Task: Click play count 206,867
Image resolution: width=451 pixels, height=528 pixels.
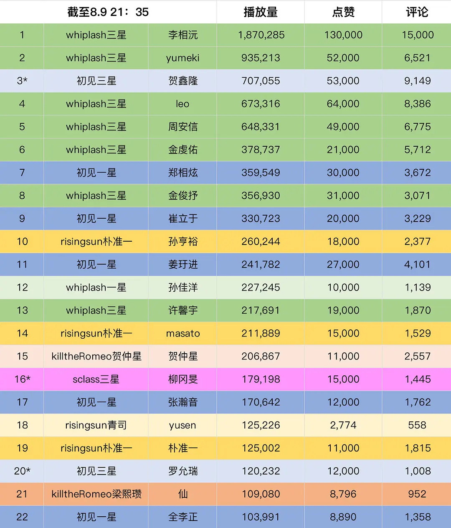Action: pyautogui.click(x=261, y=357)
